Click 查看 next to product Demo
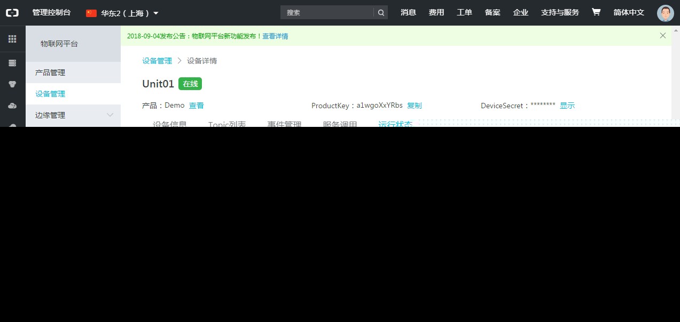Screen dimensions: 680x322 197,106
